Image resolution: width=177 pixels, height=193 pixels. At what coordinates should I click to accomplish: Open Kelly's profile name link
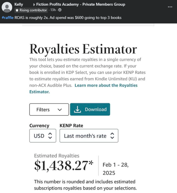[19, 4]
